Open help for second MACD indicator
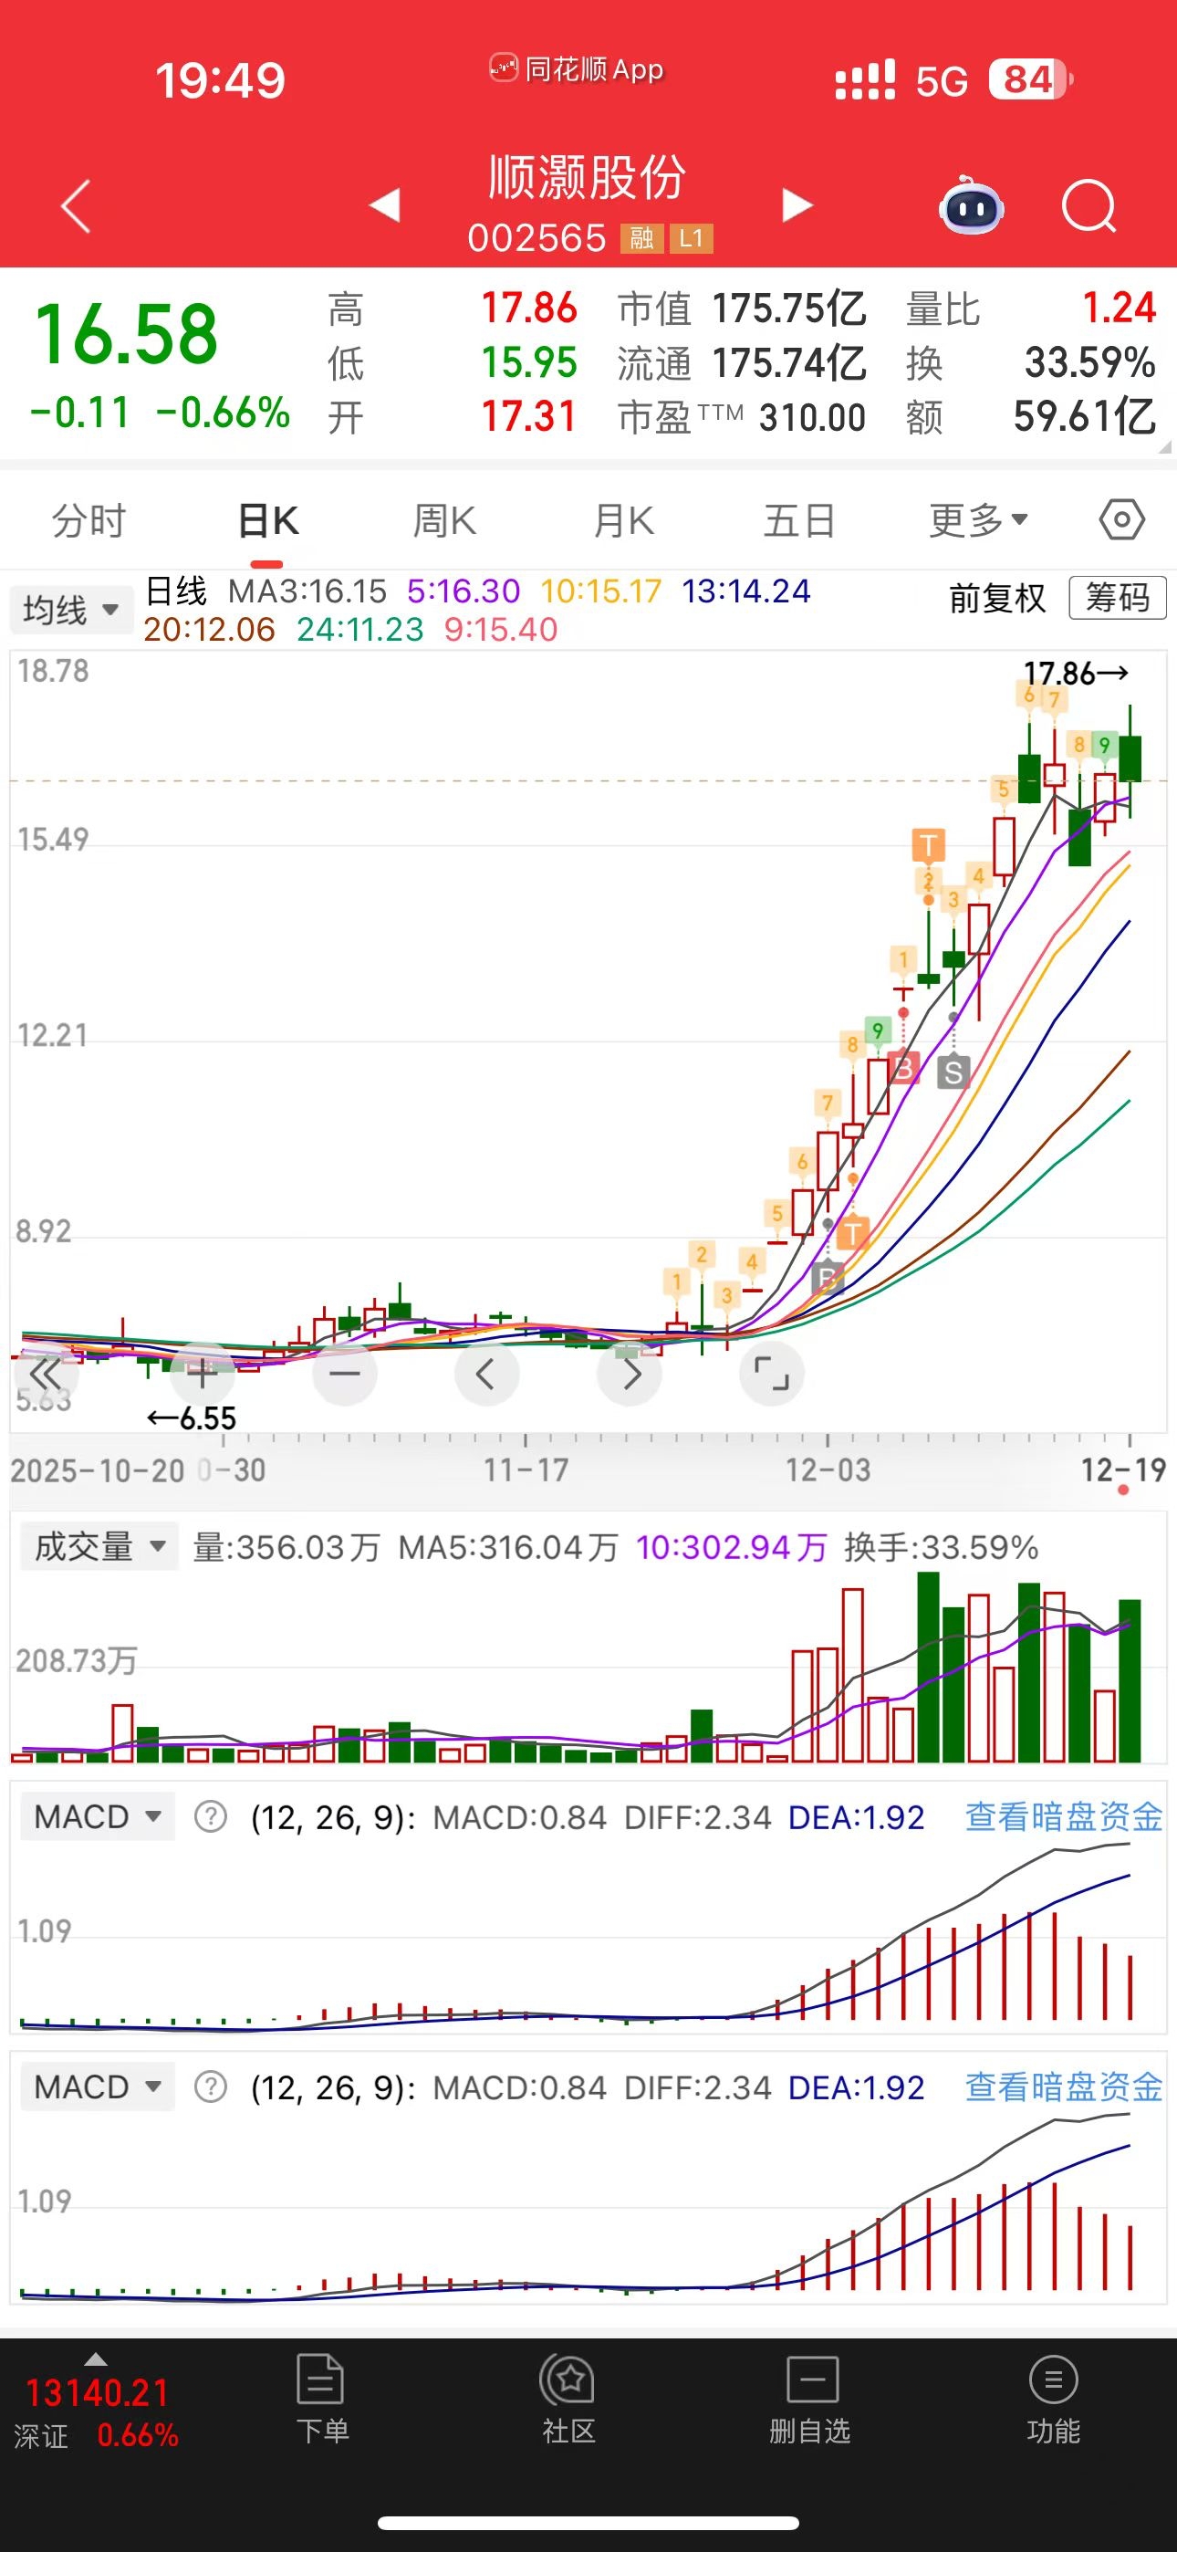This screenshot has width=1177, height=2552. coord(210,2087)
